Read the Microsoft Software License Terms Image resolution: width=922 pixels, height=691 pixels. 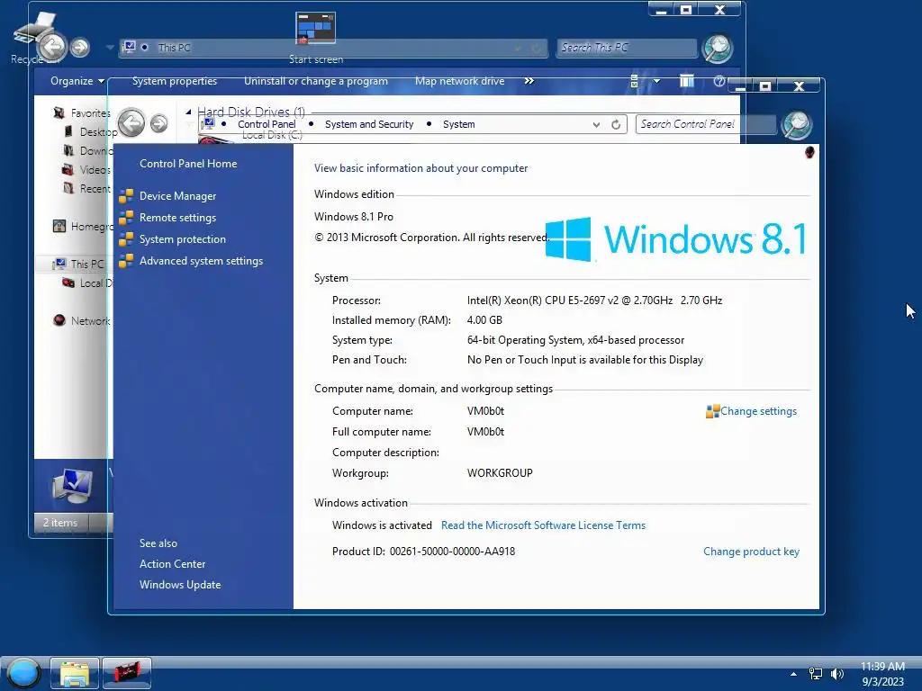pos(543,525)
